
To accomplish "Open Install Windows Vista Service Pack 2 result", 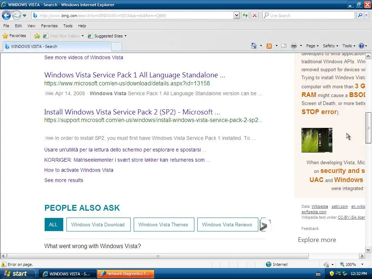I will tap(132, 112).
